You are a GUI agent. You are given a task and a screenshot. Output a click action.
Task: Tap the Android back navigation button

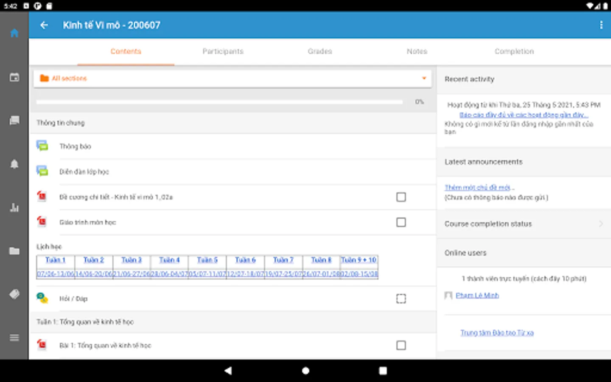click(228, 371)
